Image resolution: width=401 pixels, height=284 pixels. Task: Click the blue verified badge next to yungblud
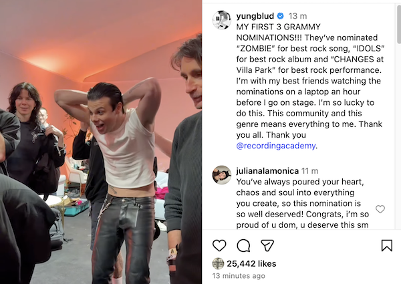pyautogui.click(x=280, y=16)
